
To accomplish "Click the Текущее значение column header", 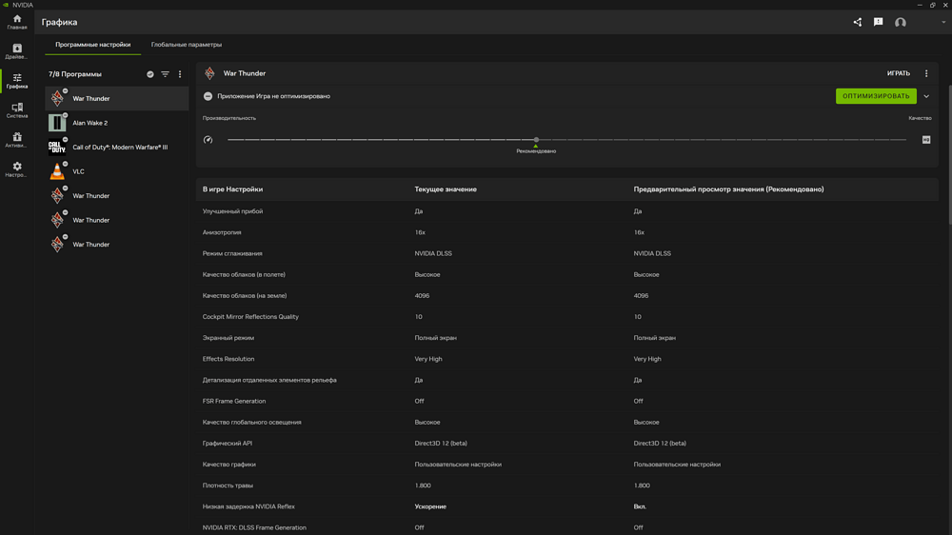I will (x=446, y=189).
